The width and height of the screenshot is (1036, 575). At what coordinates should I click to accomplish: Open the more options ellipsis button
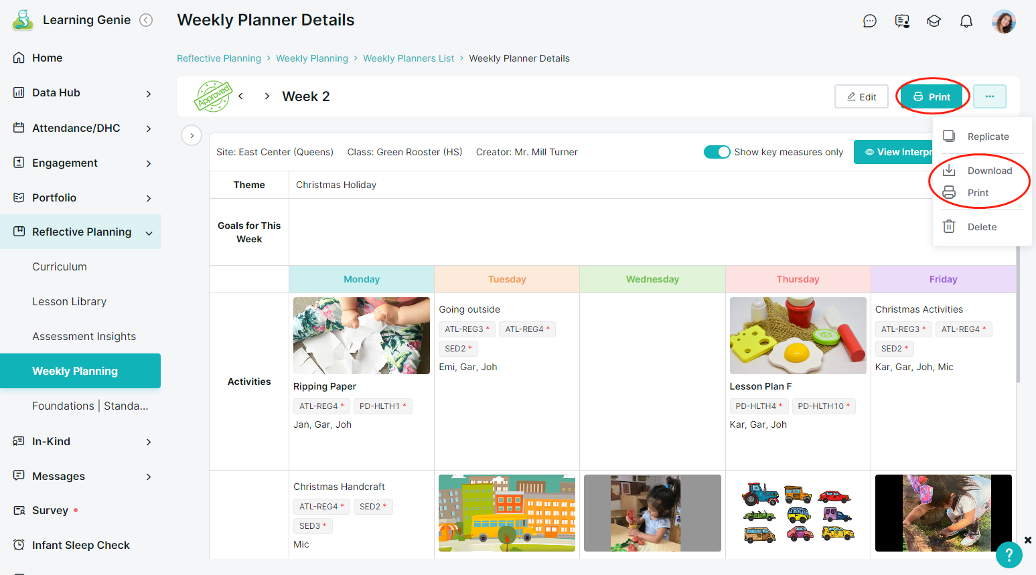point(990,96)
